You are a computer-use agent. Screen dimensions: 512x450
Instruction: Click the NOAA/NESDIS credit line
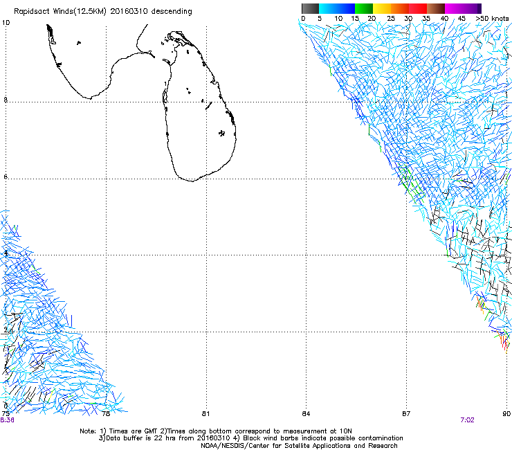click(x=299, y=446)
